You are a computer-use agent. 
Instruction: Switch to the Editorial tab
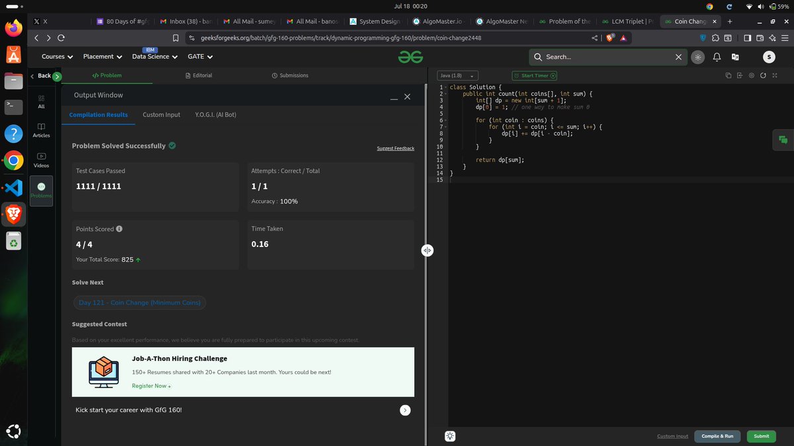pyautogui.click(x=198, y=75)
